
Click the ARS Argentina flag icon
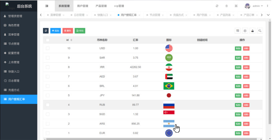(x=169, y=124)
